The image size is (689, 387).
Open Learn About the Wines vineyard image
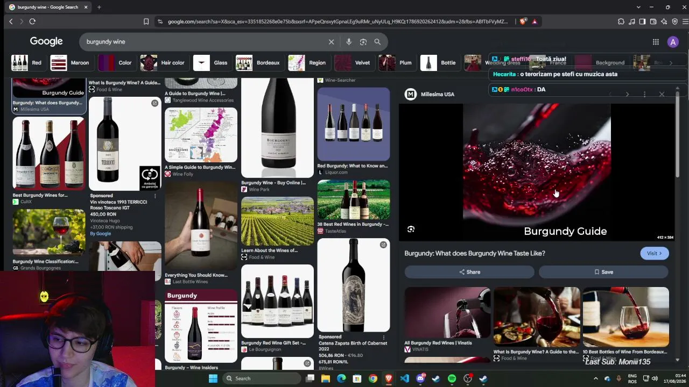coord(277,221)
